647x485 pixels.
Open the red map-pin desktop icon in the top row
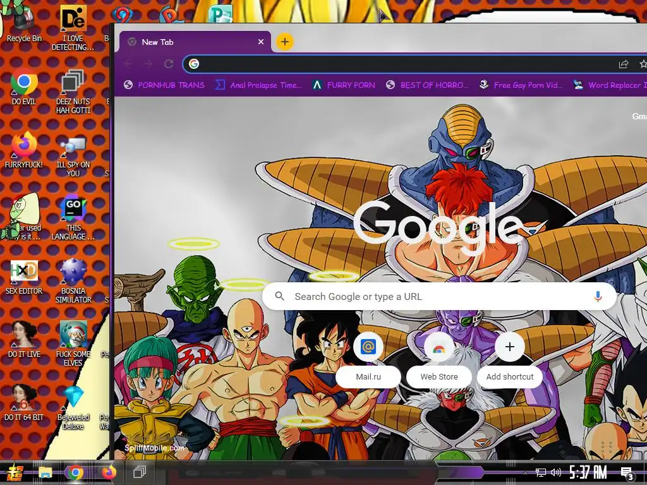coord(122,14)
